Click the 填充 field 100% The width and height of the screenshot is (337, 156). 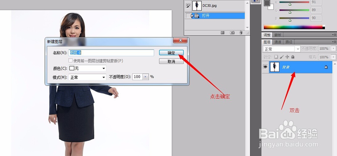tap(324, 57)
